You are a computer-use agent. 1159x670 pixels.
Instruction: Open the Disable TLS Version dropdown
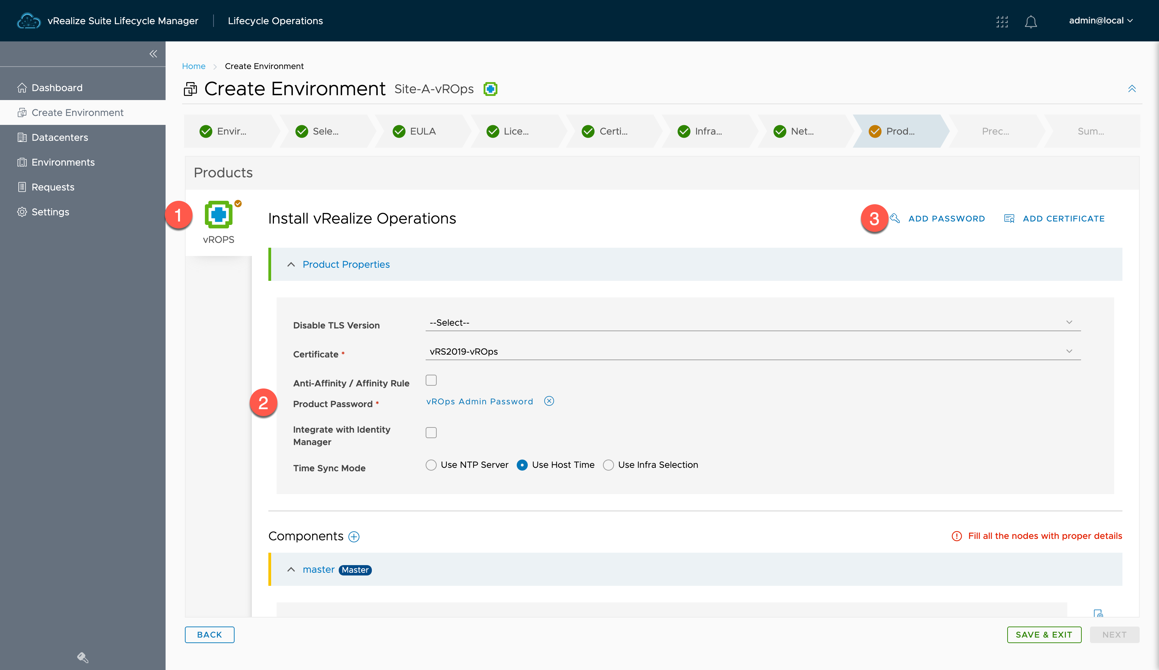pos(752,323)
